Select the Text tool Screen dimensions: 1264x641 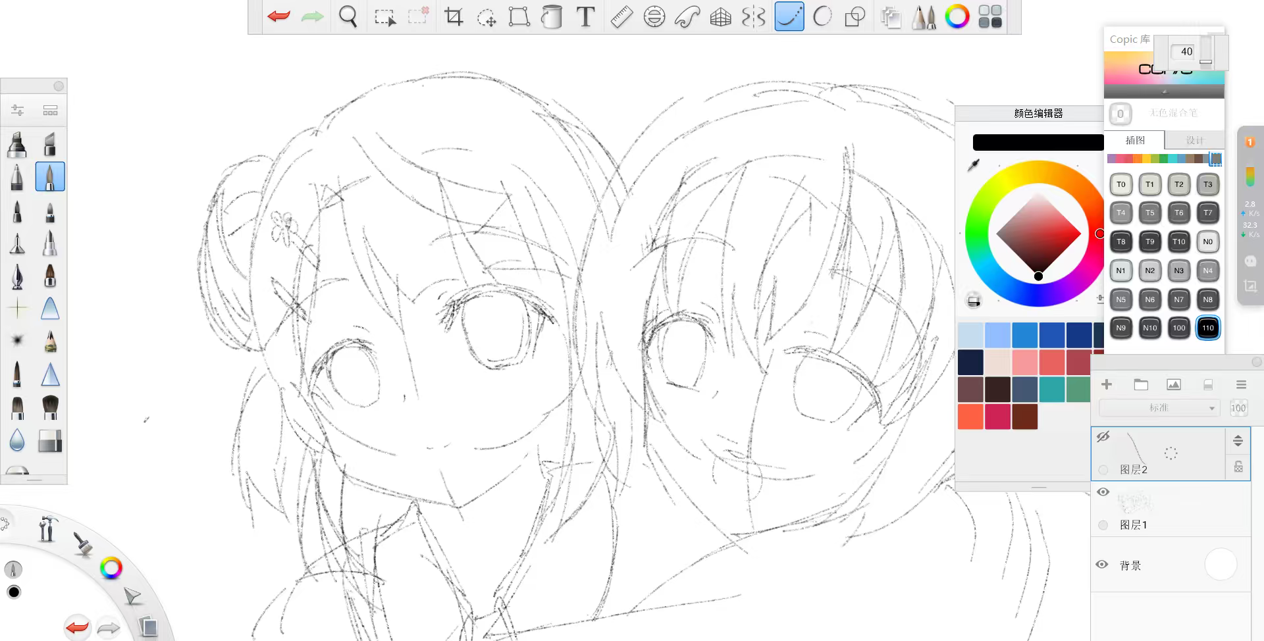[585, 17]
